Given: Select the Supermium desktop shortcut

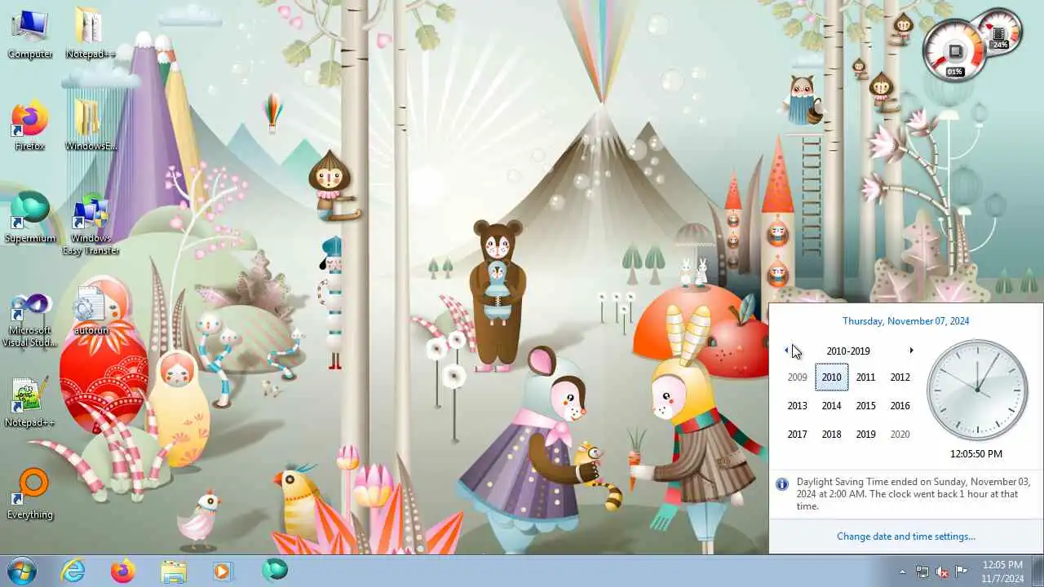Looking at the screenshot, I should click(x=30, y=218).
